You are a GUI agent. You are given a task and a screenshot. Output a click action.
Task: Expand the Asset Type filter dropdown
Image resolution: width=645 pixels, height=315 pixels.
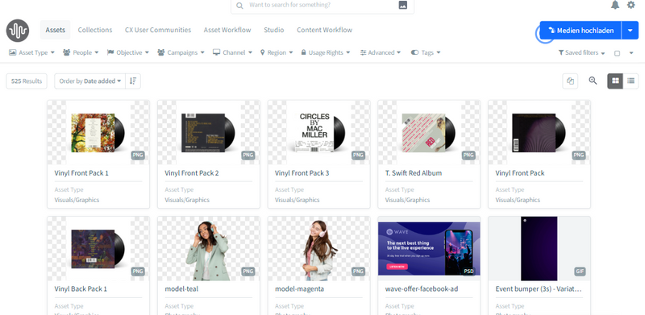pos(31,52)
